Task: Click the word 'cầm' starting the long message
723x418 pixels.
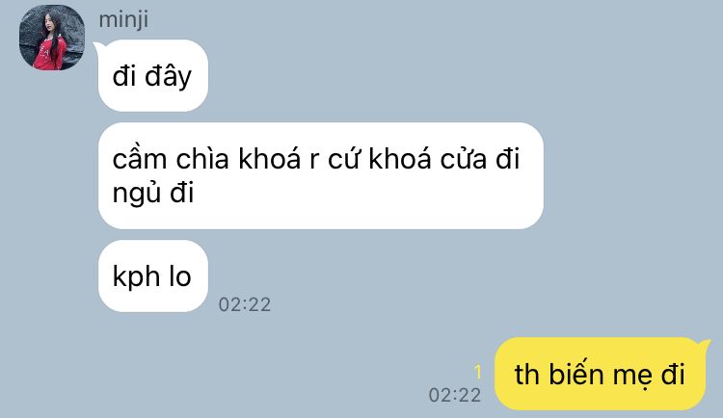Action: [140, 159]
